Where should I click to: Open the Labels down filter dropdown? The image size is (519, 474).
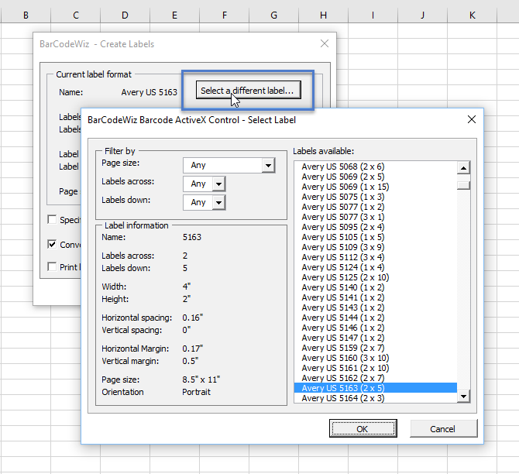tap(218, 203)
